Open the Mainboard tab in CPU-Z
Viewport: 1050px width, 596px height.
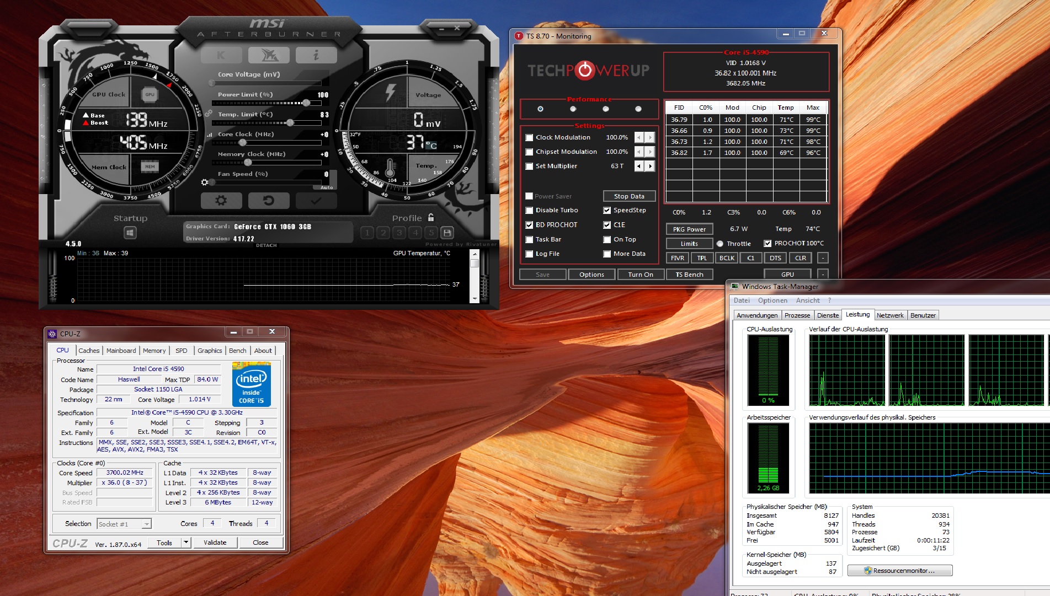click(121, 351)
